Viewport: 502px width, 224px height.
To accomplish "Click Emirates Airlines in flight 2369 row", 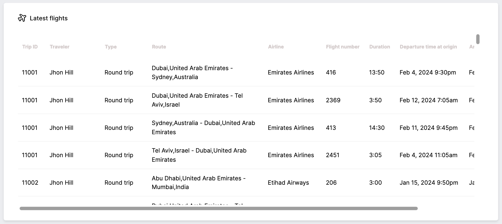I will pyautogui.click(x=291, y=100).
